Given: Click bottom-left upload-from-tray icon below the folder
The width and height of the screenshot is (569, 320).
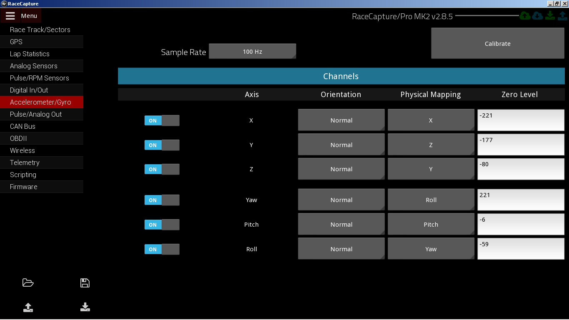Looking at the screenshot, I should click(x=28, y=307).
